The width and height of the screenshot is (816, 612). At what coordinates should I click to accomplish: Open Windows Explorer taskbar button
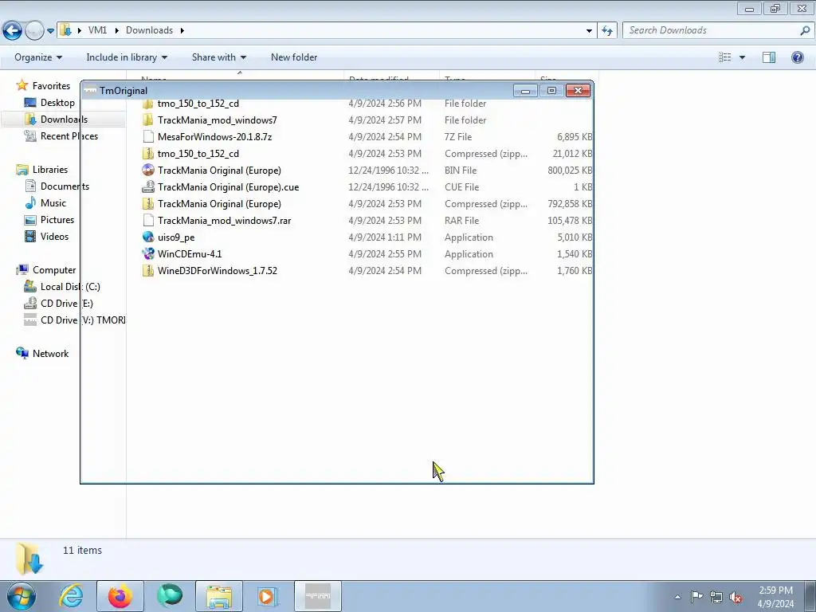(x=219, y=596)
